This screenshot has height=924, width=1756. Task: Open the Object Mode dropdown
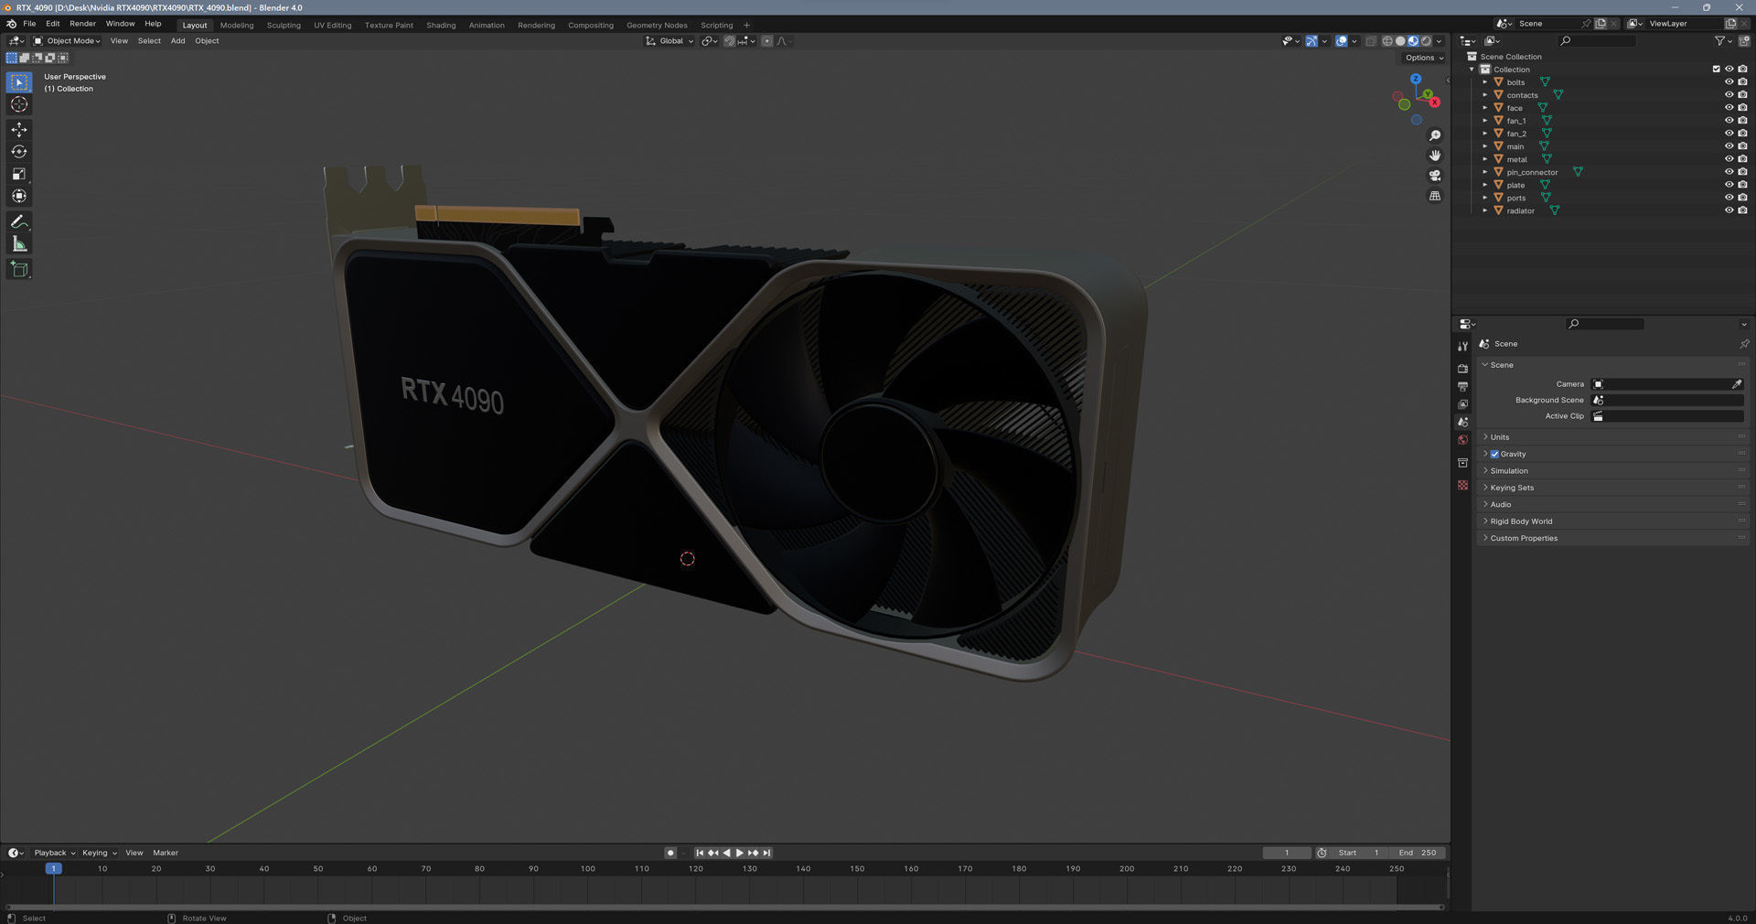point(68,41)
